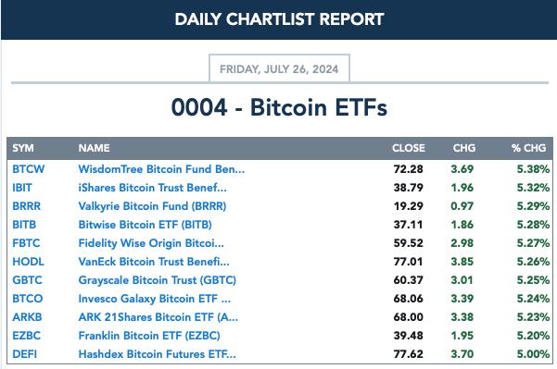Image resolution: width=557 pixels, height=369 pixels.
Task: Click the Friday, July 26, 2024 date box
Action: [279, 68]
